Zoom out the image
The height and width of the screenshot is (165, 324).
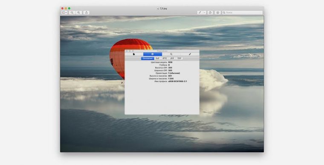(72, 13)
